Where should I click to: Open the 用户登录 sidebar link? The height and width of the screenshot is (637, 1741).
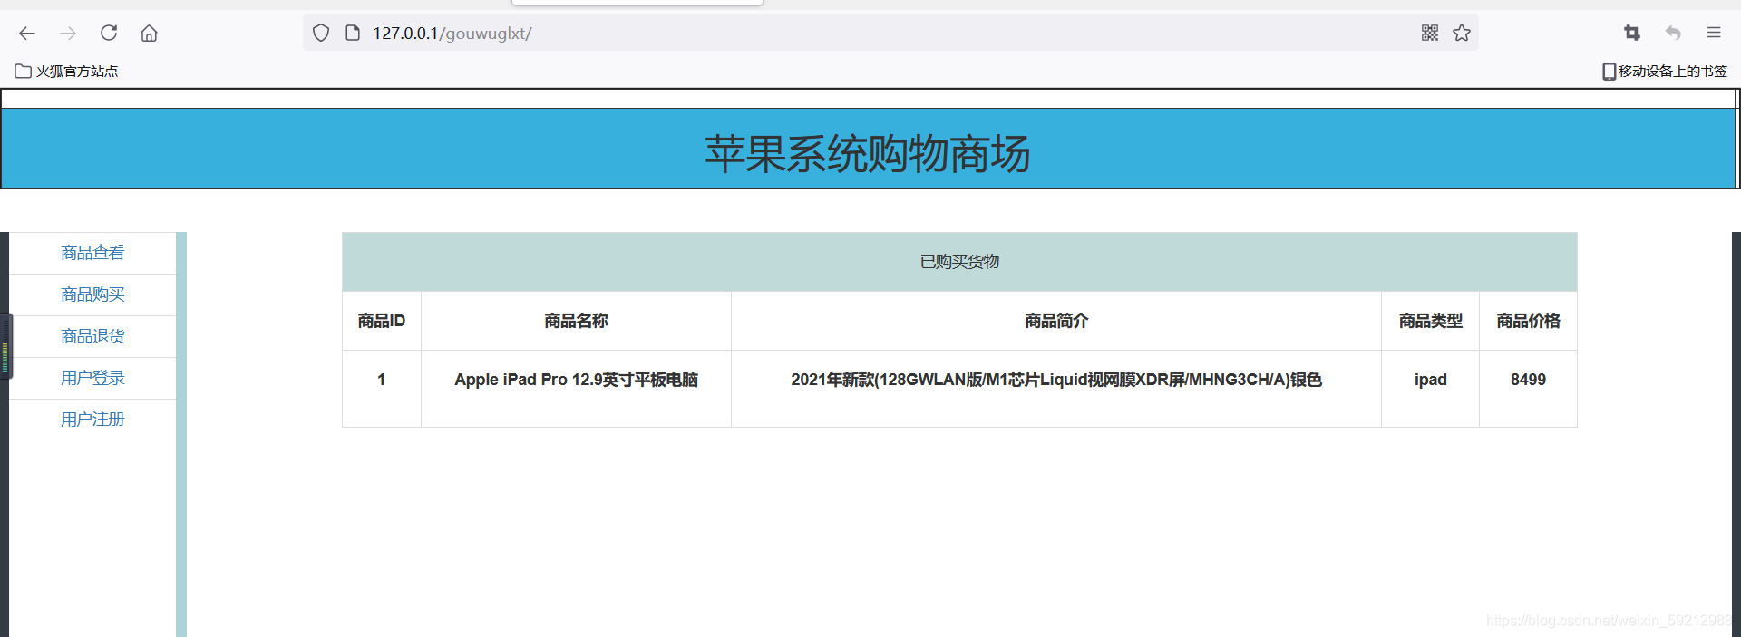(92, 378)
